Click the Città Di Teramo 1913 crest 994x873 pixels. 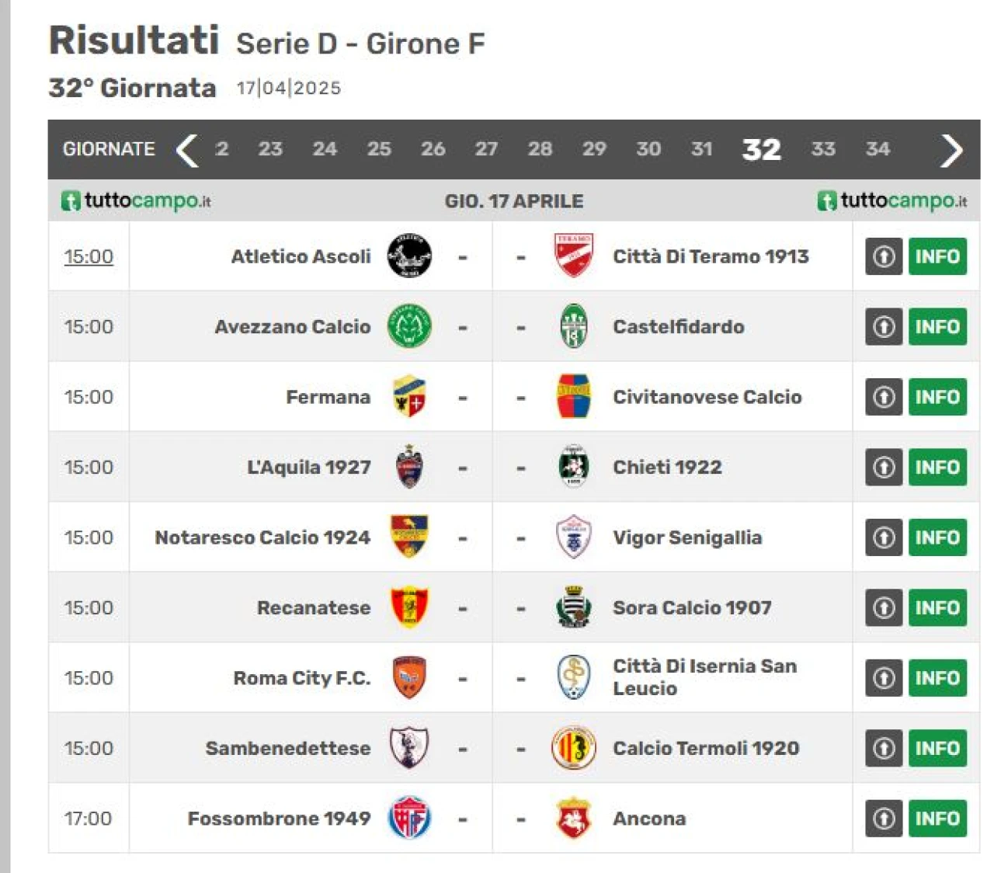point(574,256)
